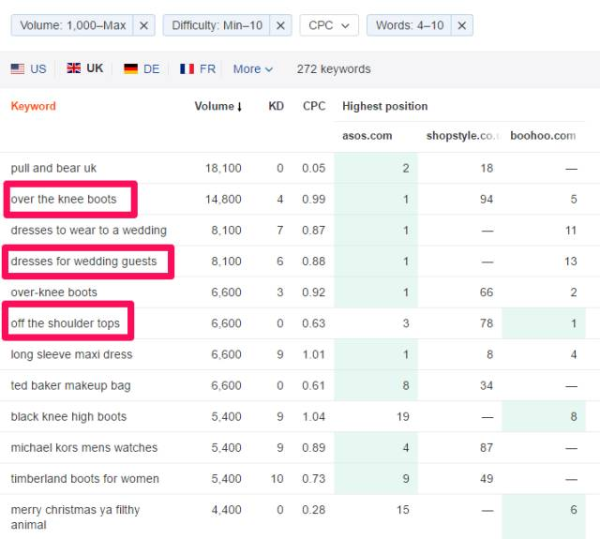600x539 pixels.
Task: Sort by the KD column header
Action: point(276,106)
